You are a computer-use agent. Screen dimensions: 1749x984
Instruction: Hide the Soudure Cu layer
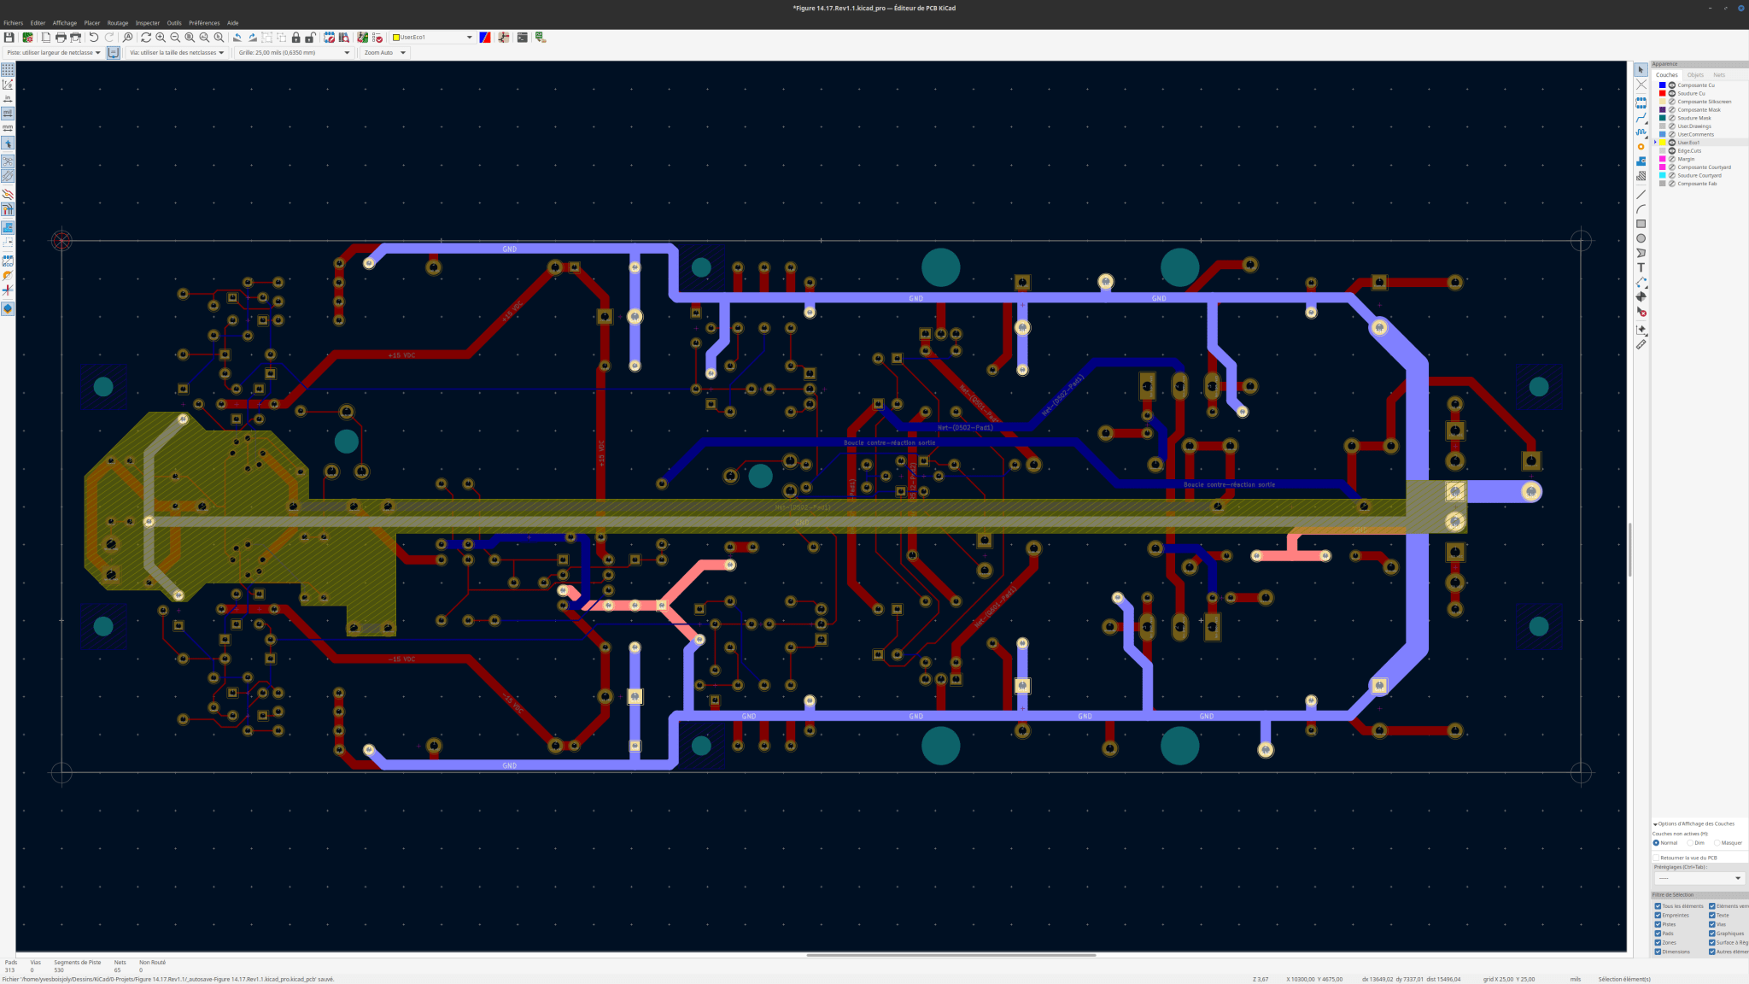coord(1672,93)
